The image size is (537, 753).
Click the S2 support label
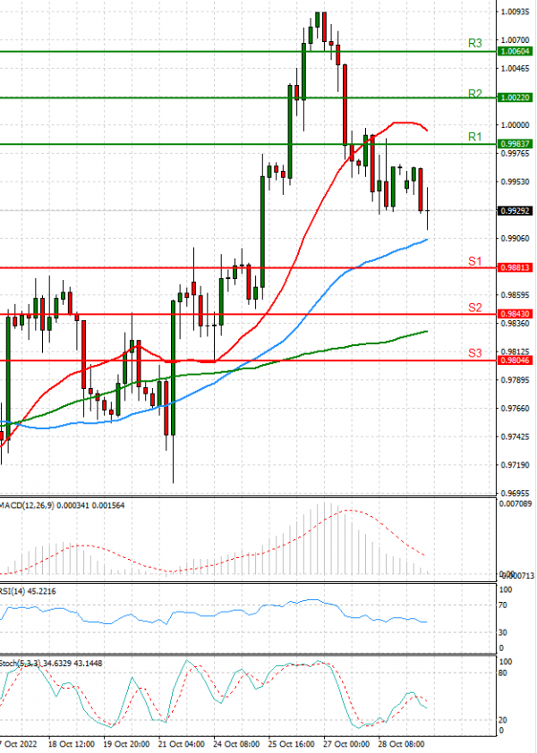474,308
